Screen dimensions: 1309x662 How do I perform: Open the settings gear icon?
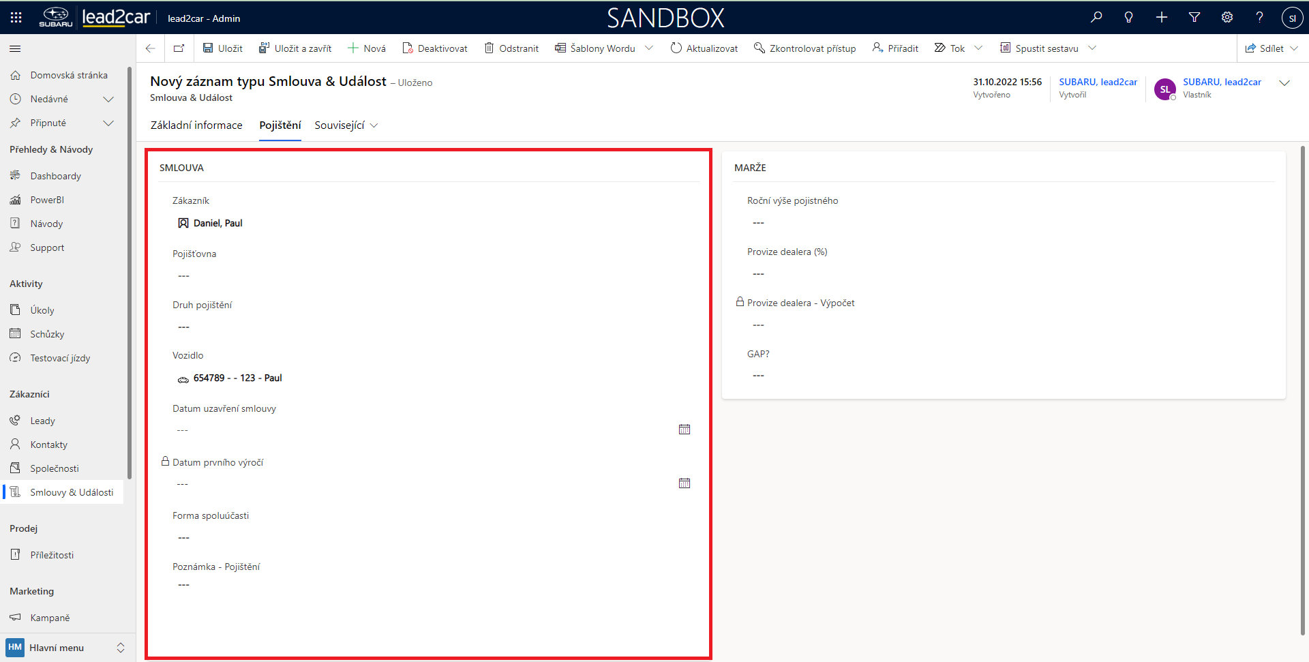point(1227,18)
